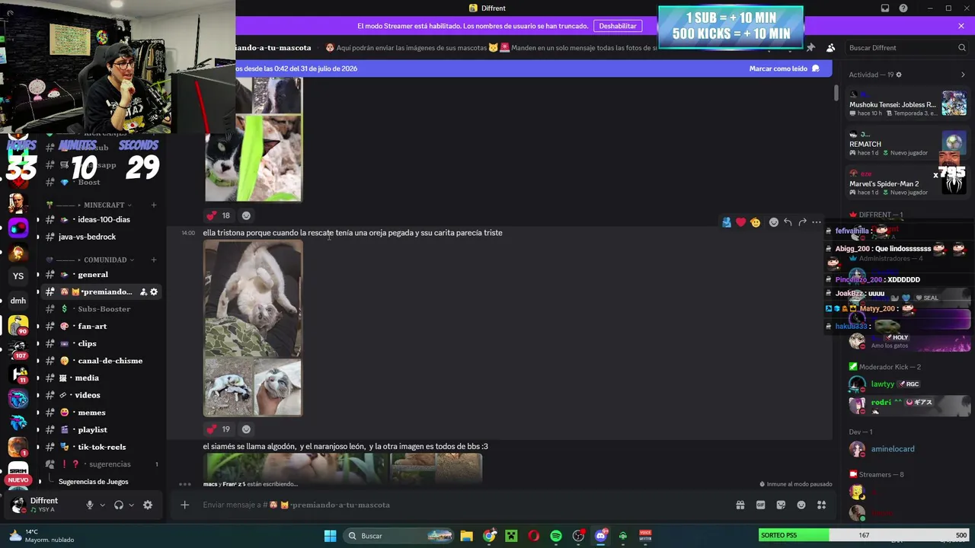
Task: Collapse the MINECRAFT category
Action: 104,205
